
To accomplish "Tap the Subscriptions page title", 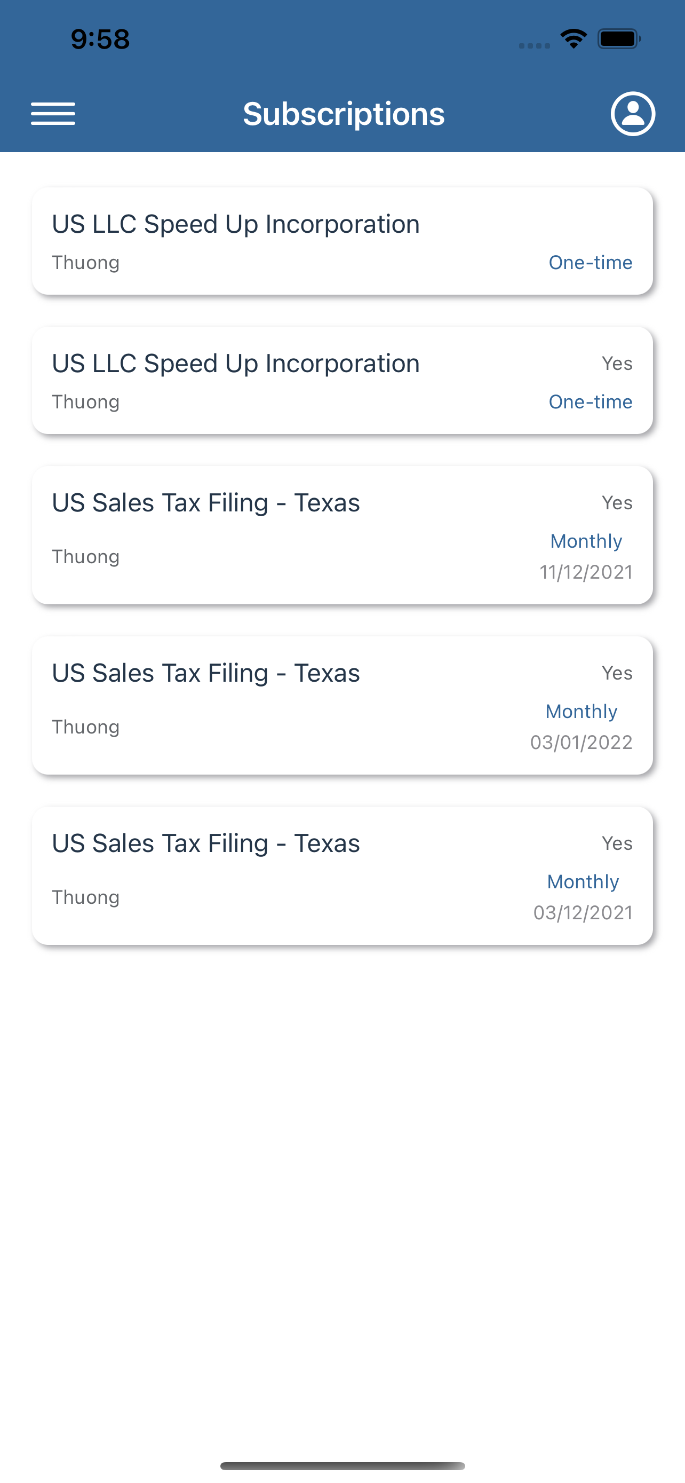I will click(344, 114).
